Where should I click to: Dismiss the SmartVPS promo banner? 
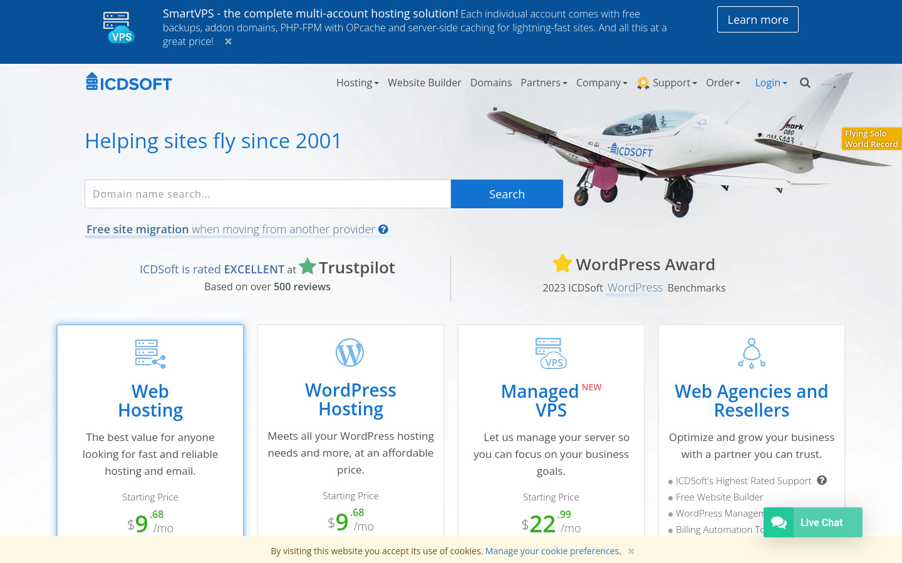[x=228, y=41]
